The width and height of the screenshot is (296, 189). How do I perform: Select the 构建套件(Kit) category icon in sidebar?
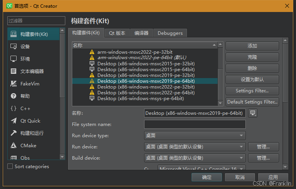14,34
